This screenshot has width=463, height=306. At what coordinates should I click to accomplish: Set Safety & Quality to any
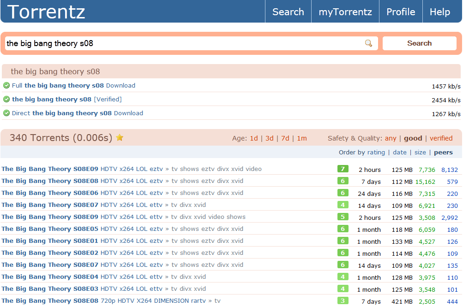[x=391, y=138]
